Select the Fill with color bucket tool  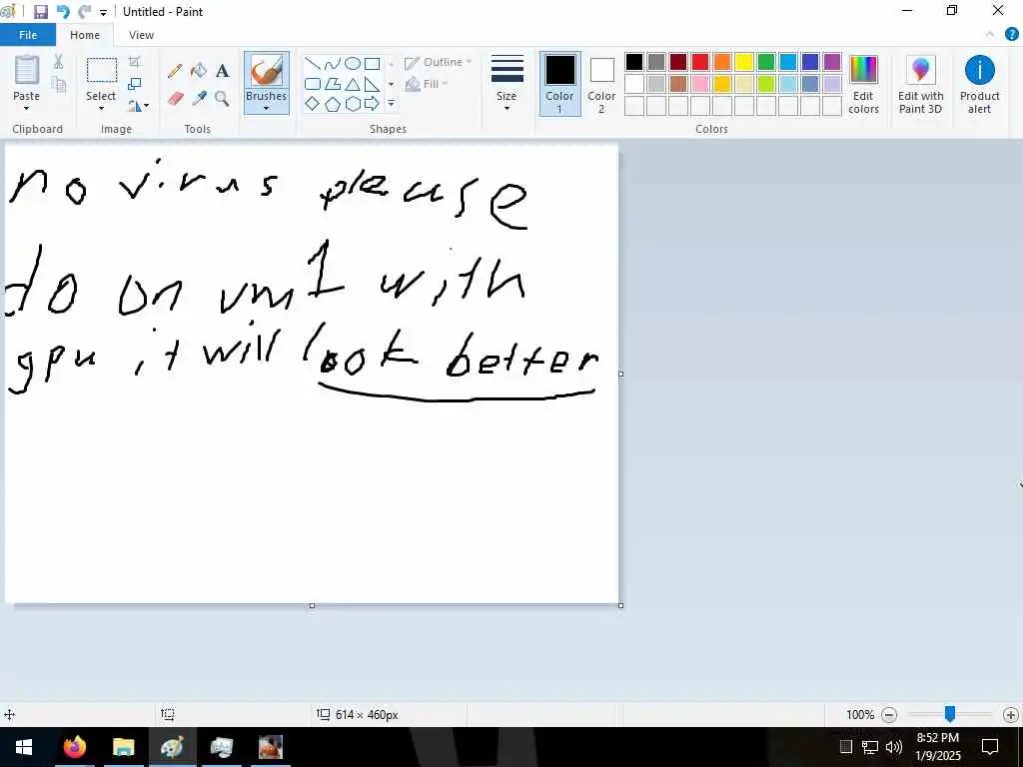[x=199, y=71]
